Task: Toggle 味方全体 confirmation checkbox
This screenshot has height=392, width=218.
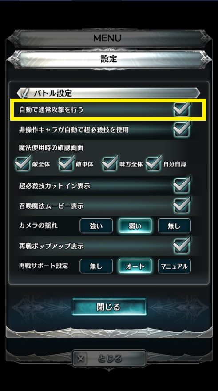Action: (110, 163)
